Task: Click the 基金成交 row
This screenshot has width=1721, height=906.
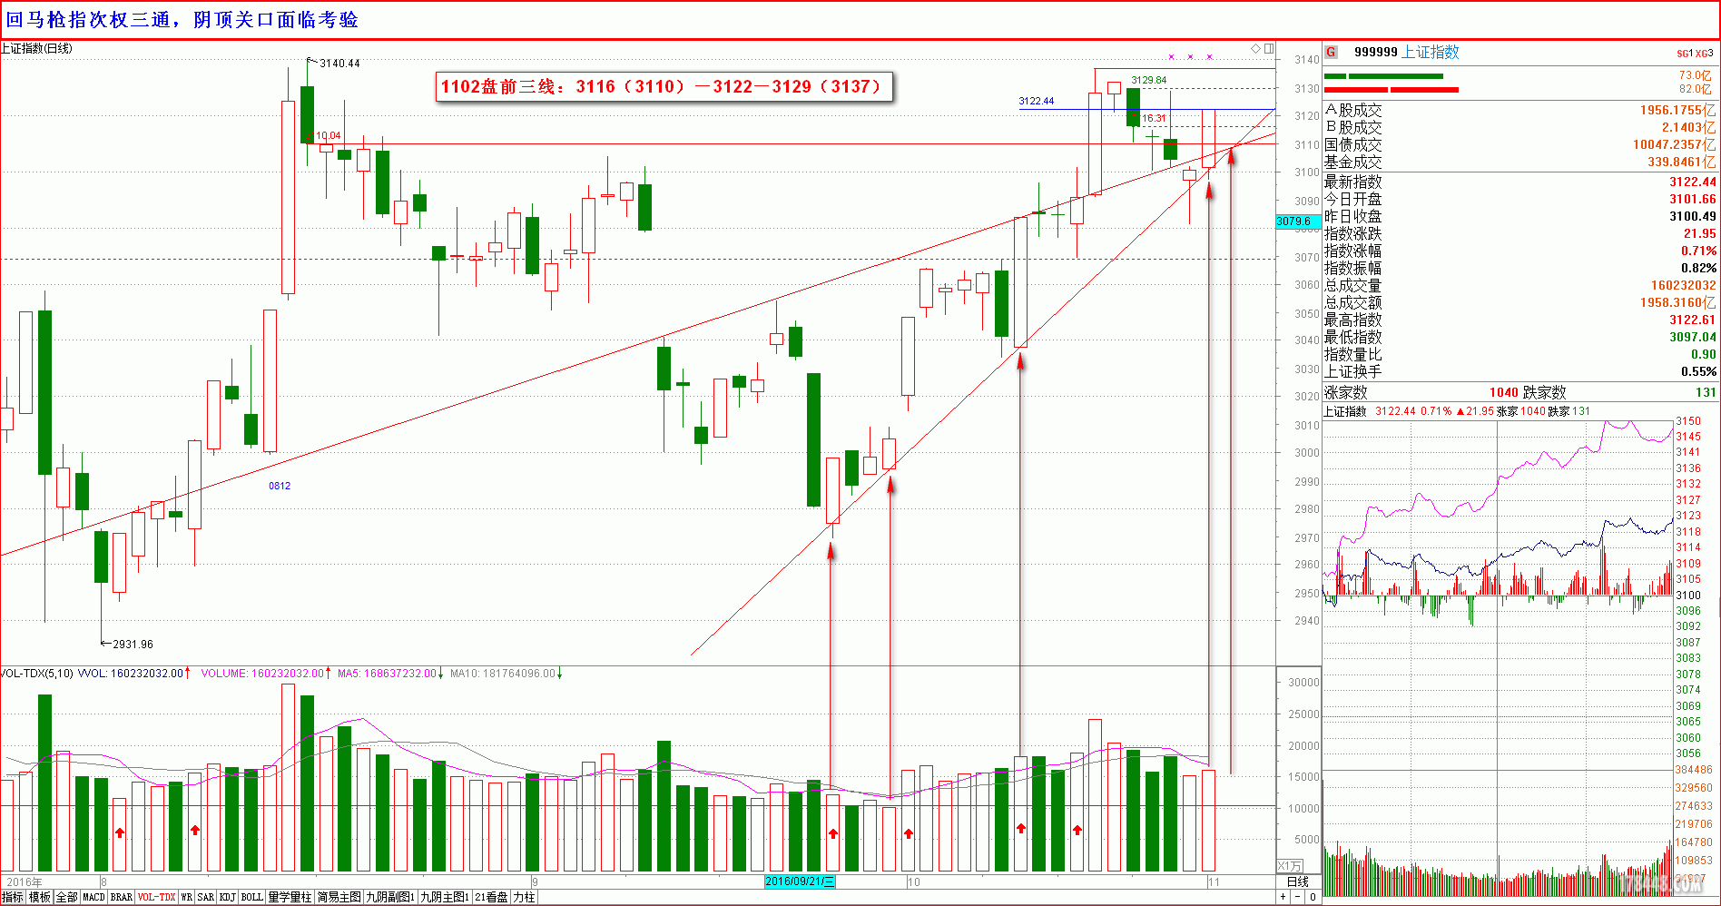Action: 1520,162
